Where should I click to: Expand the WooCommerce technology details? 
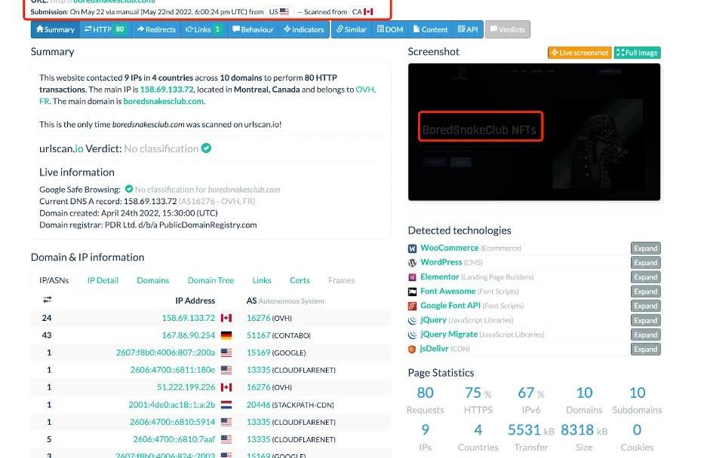coord(645,248)
